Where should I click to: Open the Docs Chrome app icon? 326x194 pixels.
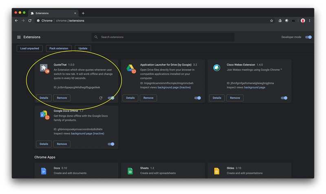(44, 171)
